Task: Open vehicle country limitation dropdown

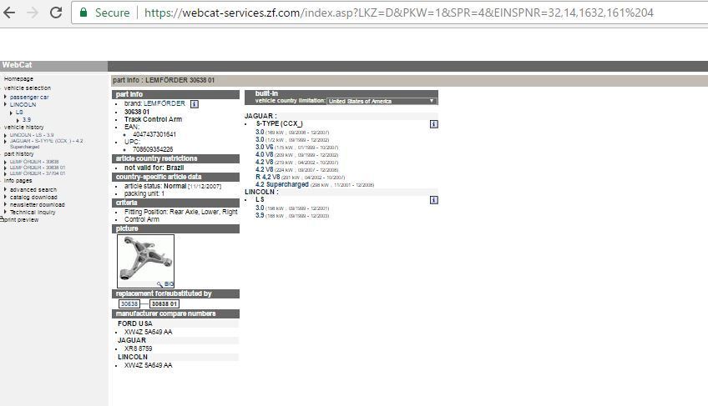Action: (382, 101)
